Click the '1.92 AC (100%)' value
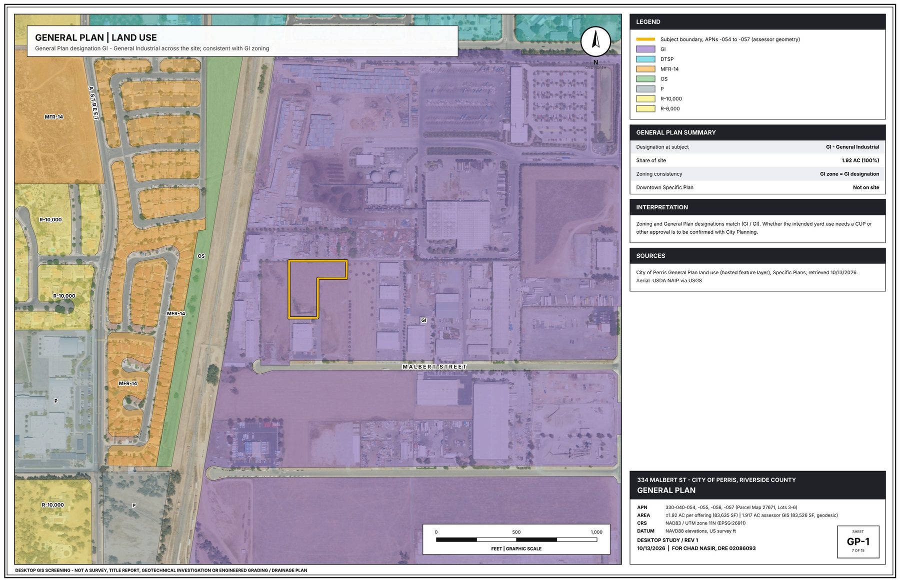Screen dimensions: 900x582 pos(860,160)
